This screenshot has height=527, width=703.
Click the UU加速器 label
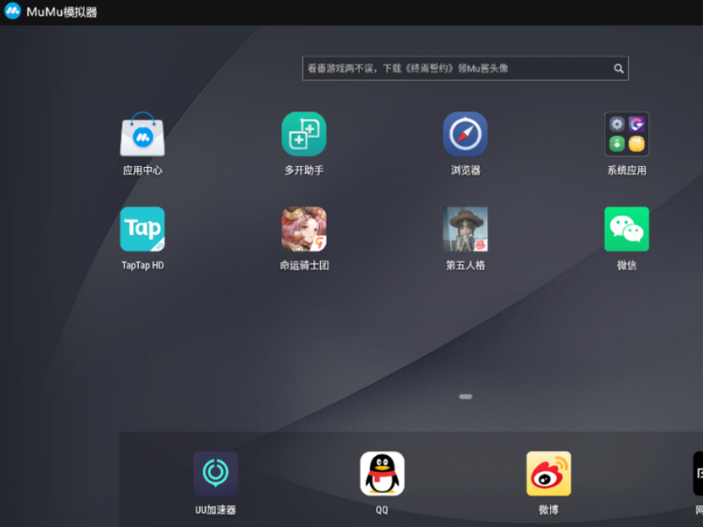click(x=216, y=510)
